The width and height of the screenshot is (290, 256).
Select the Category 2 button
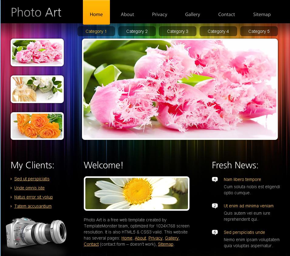point(137,31)
